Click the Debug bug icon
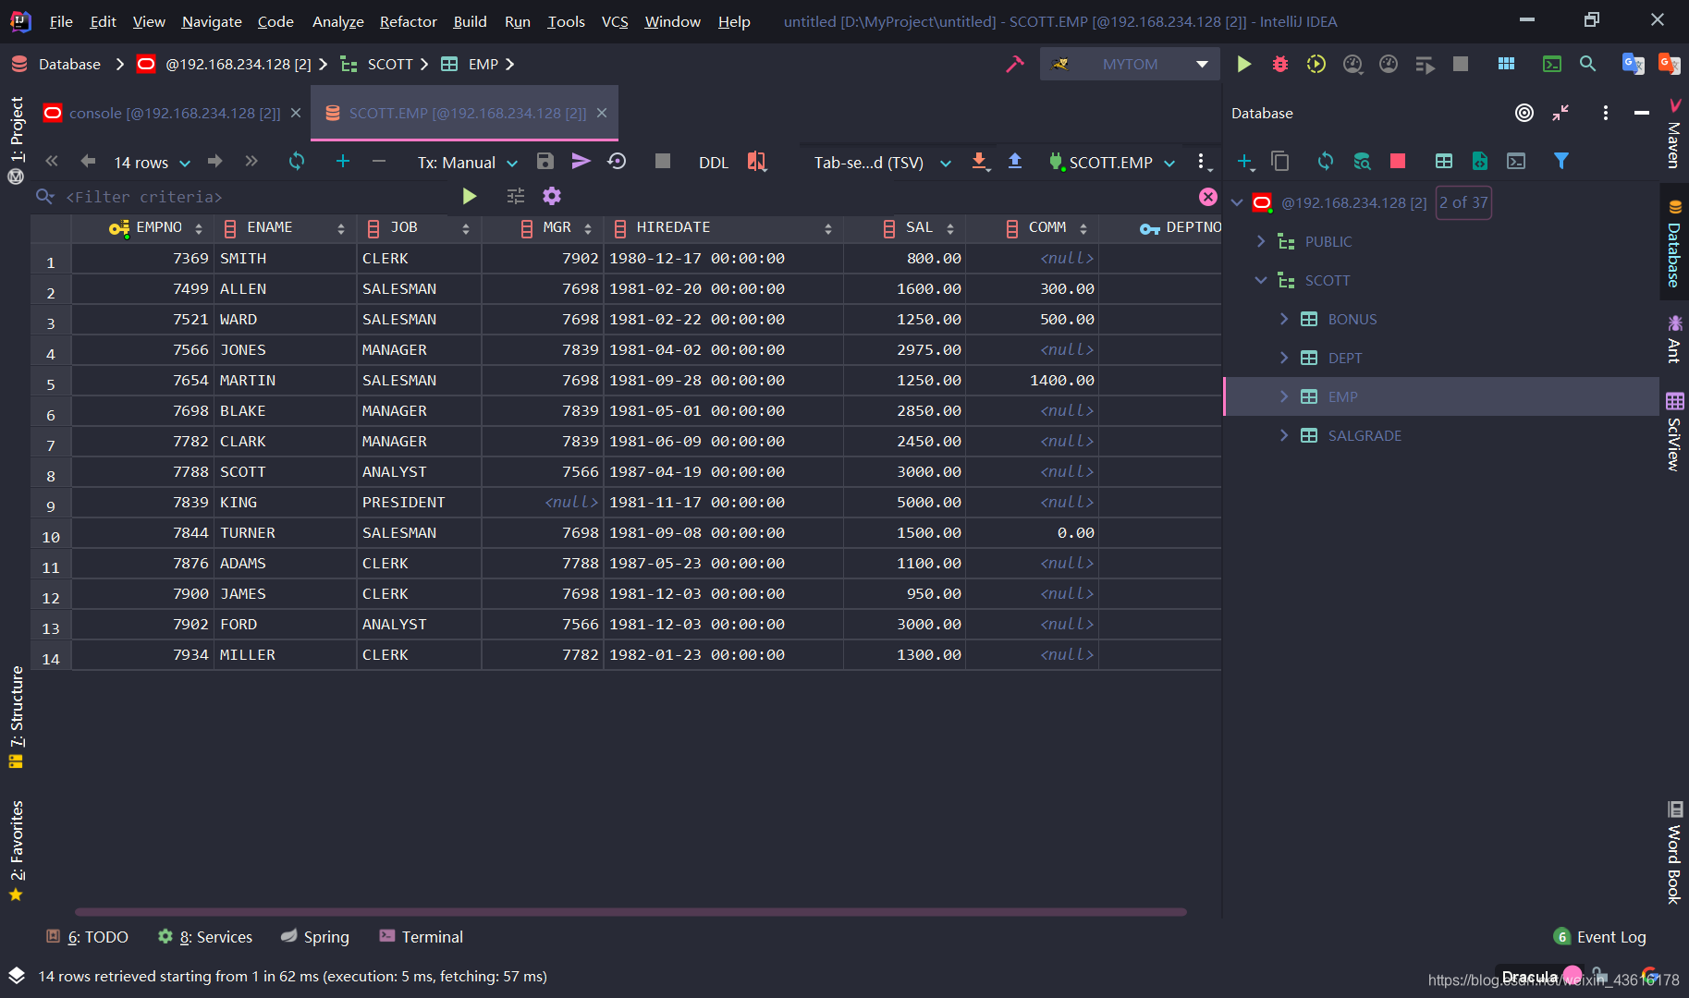The height and width of the screenshot is (998, 1689). coord(1280,64)
